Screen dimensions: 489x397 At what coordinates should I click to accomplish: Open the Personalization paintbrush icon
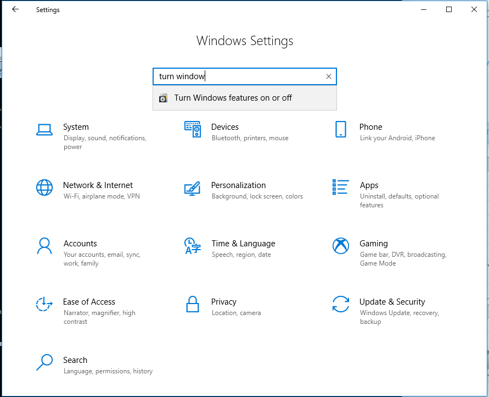[192, 188]
